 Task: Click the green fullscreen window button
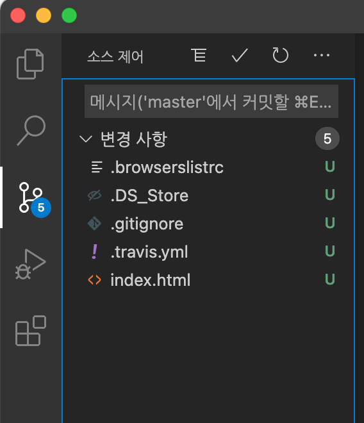[69, 15]
